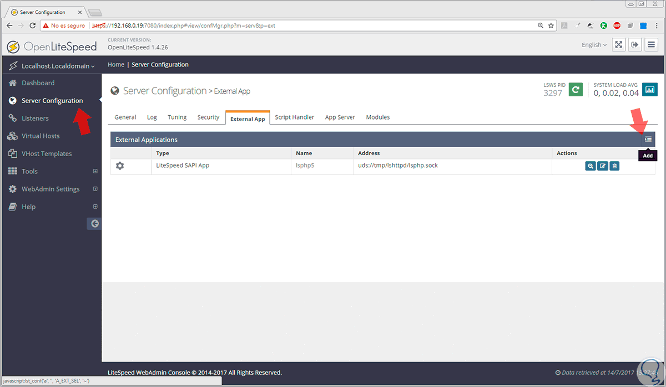
Task: Click the Adblock Plus extension icon
Action: click(617, 25)
